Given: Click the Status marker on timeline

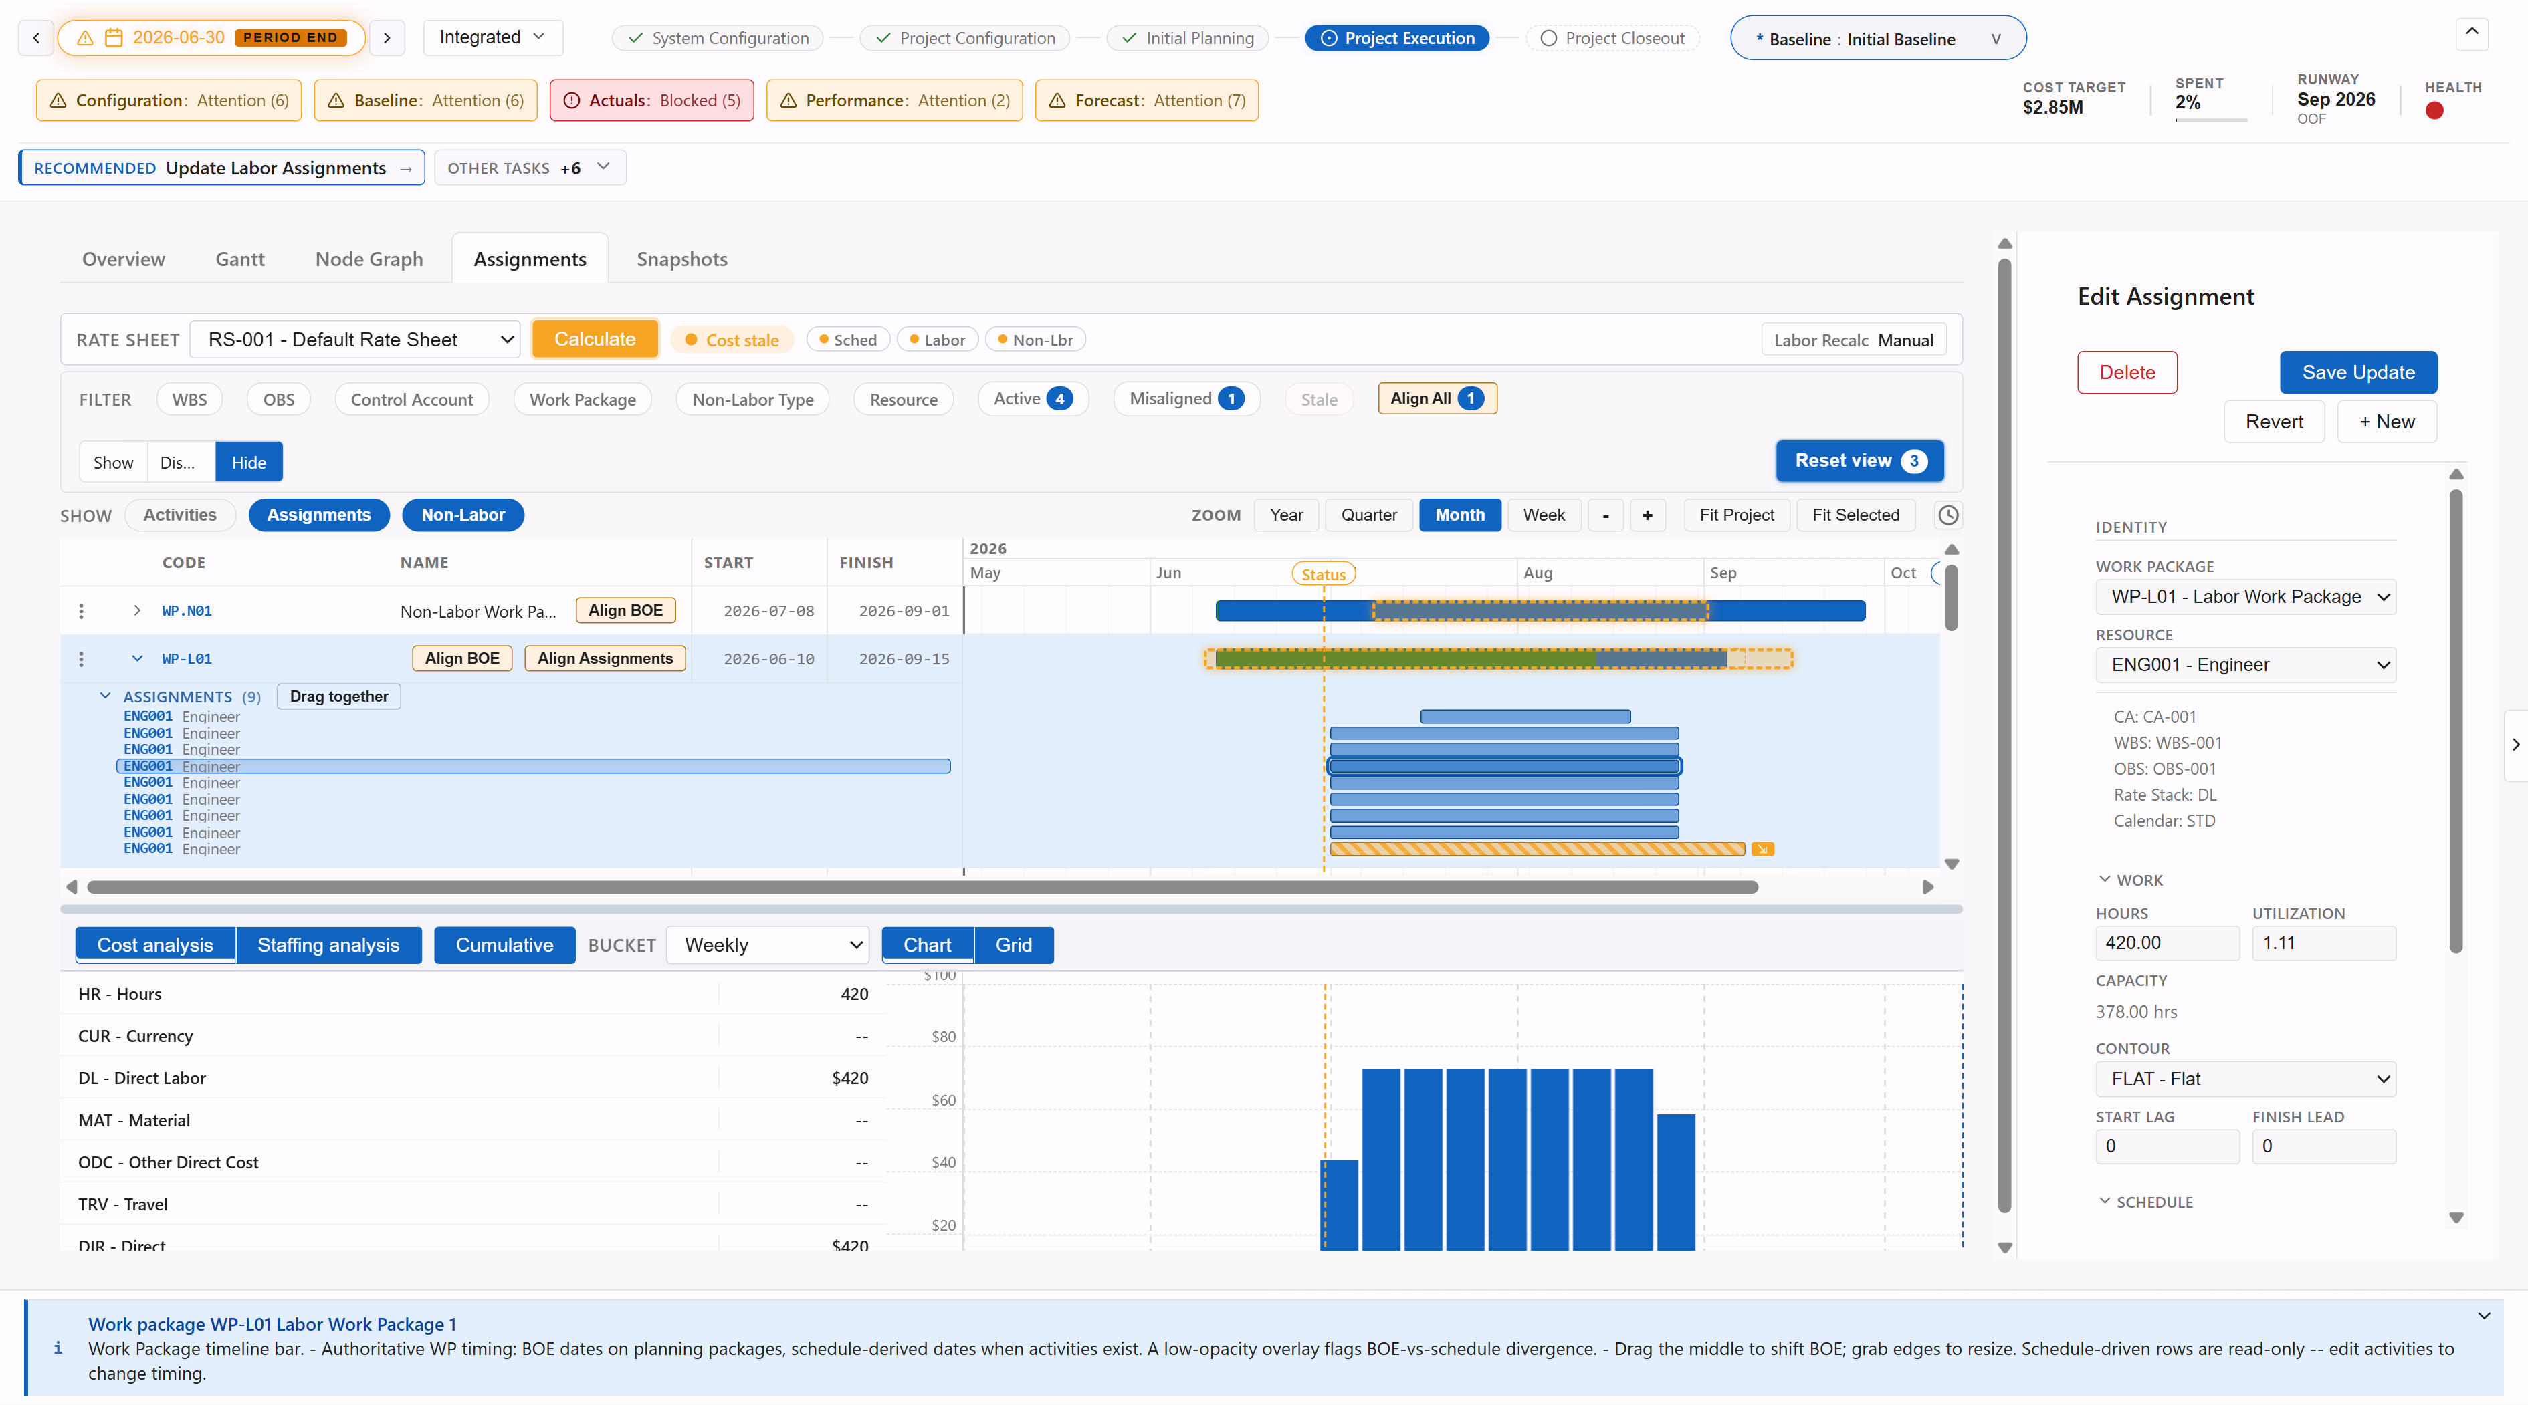Looking at the screenshot, I should [x=1324, y=574].
